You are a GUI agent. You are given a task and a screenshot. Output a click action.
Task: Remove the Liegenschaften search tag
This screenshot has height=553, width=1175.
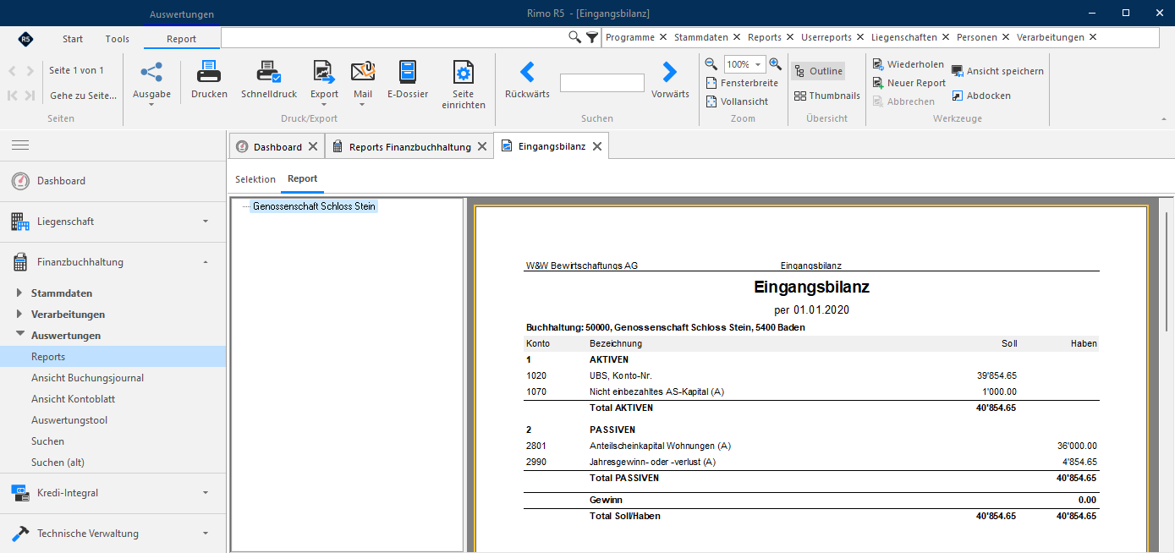tap(945, 37)
